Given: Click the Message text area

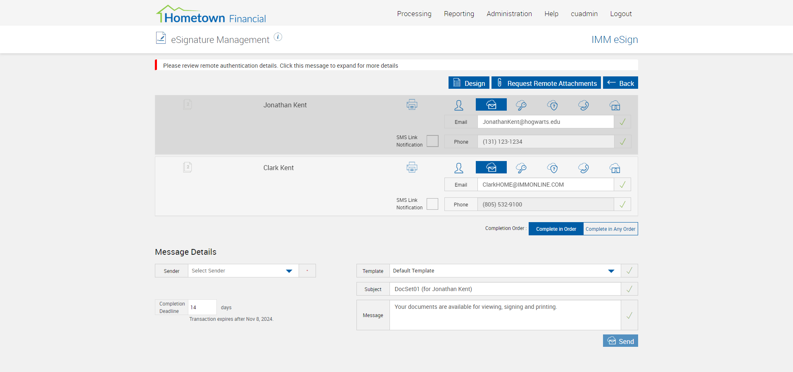Looking at the screenshot, I should 505,315.
